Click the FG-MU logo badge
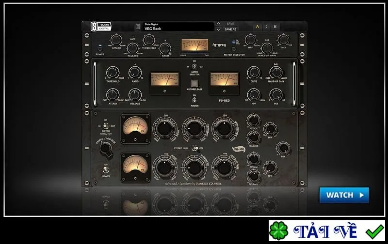 pos(239,150)
